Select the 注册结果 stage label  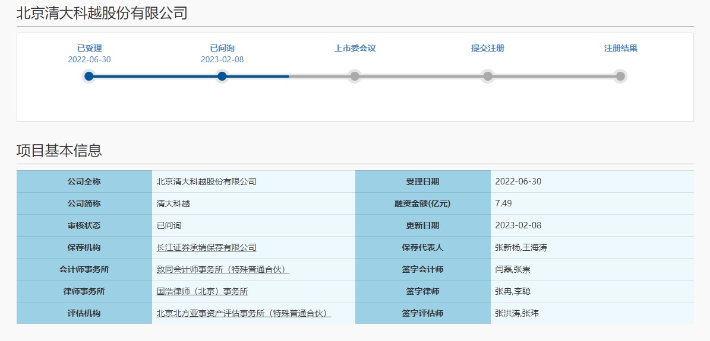coord(620,48)
